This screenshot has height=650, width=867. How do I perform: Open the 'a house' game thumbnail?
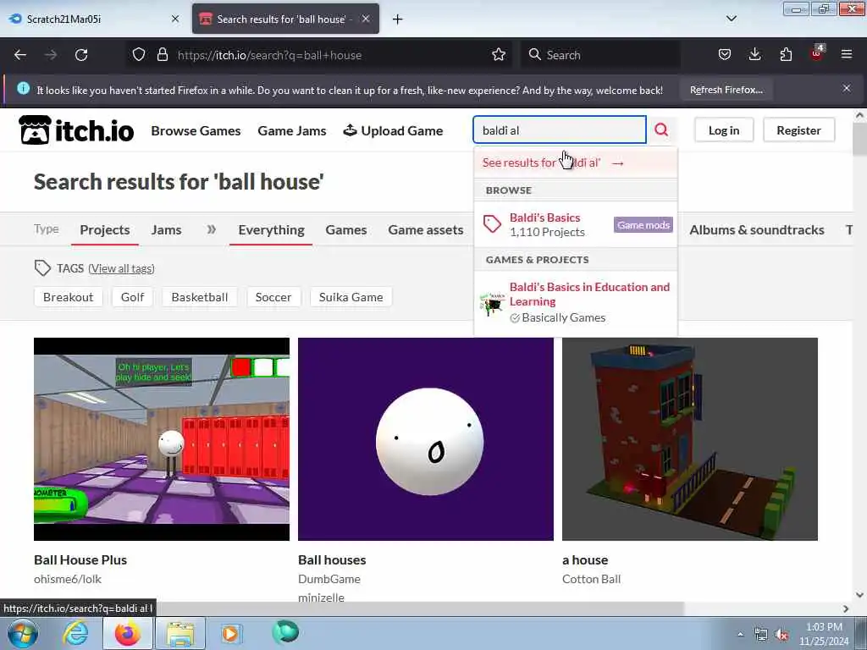point(689,439)
